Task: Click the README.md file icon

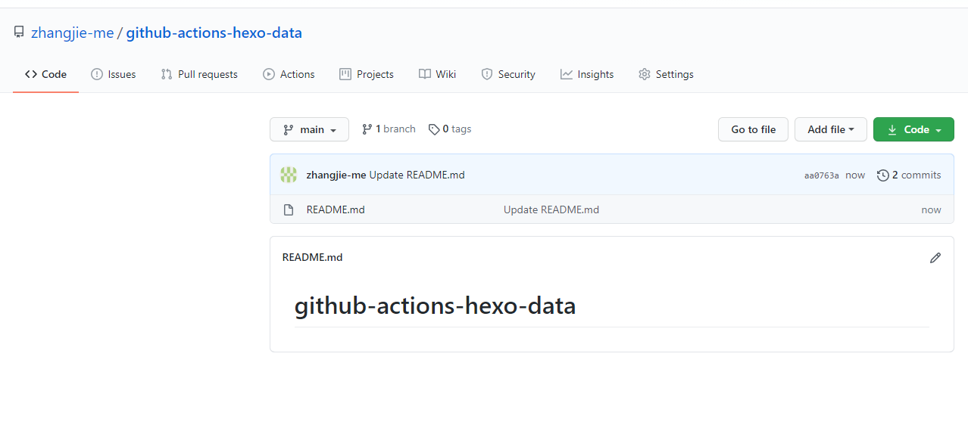Action: click(x=289, y=210)
